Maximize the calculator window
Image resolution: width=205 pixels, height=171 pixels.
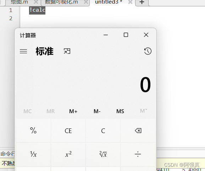[126, 35]
